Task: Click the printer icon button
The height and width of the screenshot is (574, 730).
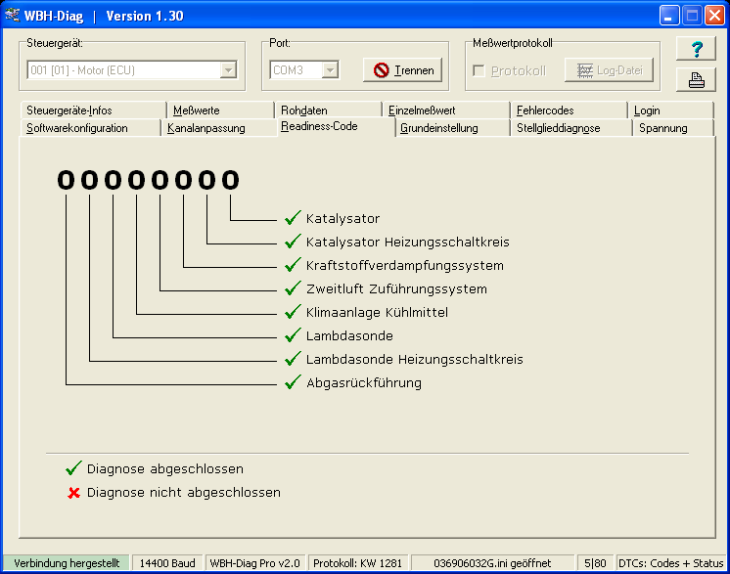Action: click(697, 81)
